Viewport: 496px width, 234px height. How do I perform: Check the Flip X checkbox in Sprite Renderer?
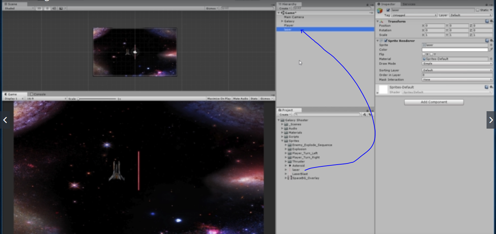423,54
